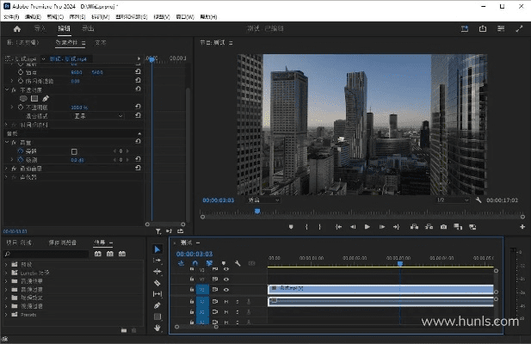
Task: Reset the Opacity parameter
Action: tap(138, 107)
